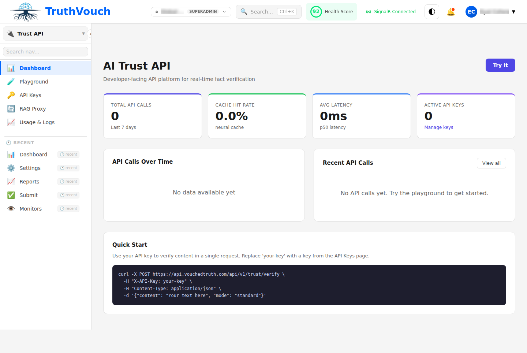Expand the SUPERADMIN tenant dropdown
This screenshot has width=527, height=353.
[x=191, y=11]
